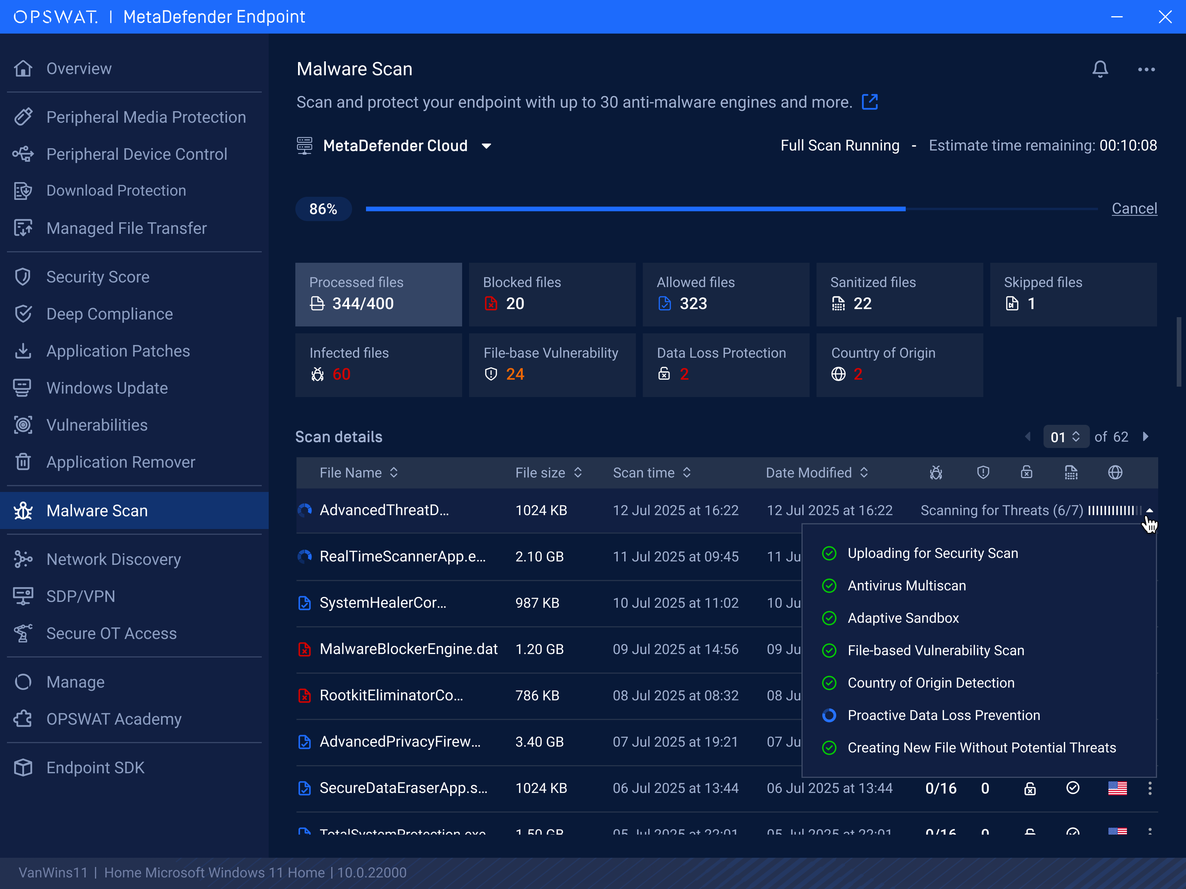Expand the MetaDefender Cloud dropdown
Image resolution: width=1186 pixels, height=889 pixels.
tap(486, 146)
